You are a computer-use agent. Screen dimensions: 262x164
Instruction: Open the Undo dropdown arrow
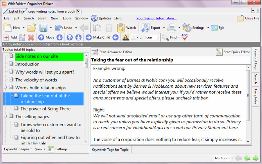pyautogui.click(x=76, y=28)
